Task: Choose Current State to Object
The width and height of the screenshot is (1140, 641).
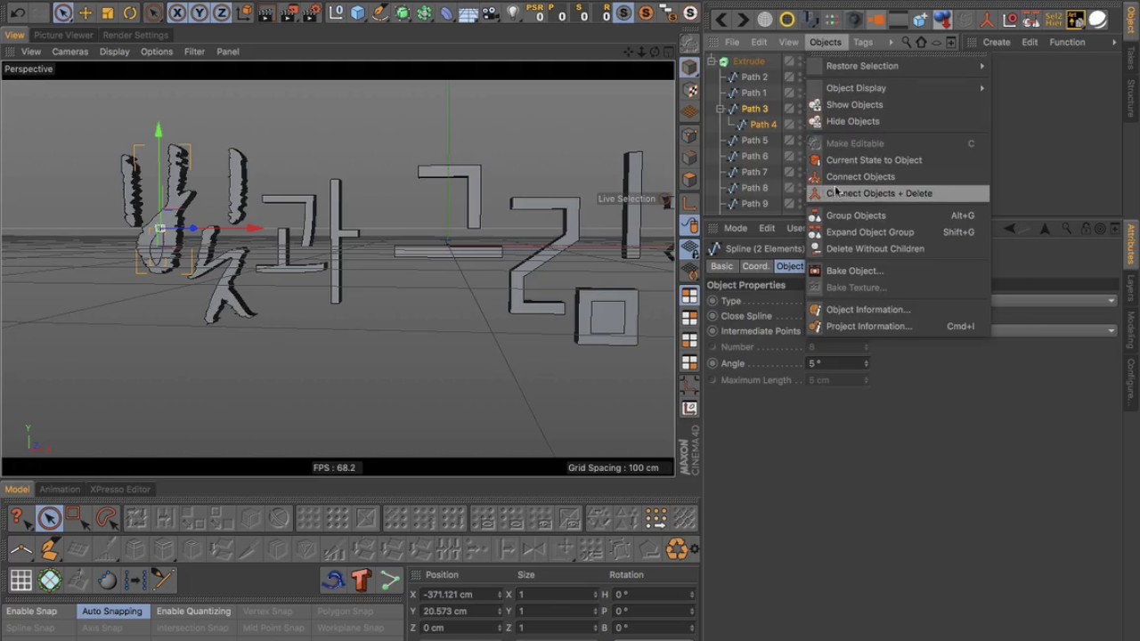Action: (898, 160)
